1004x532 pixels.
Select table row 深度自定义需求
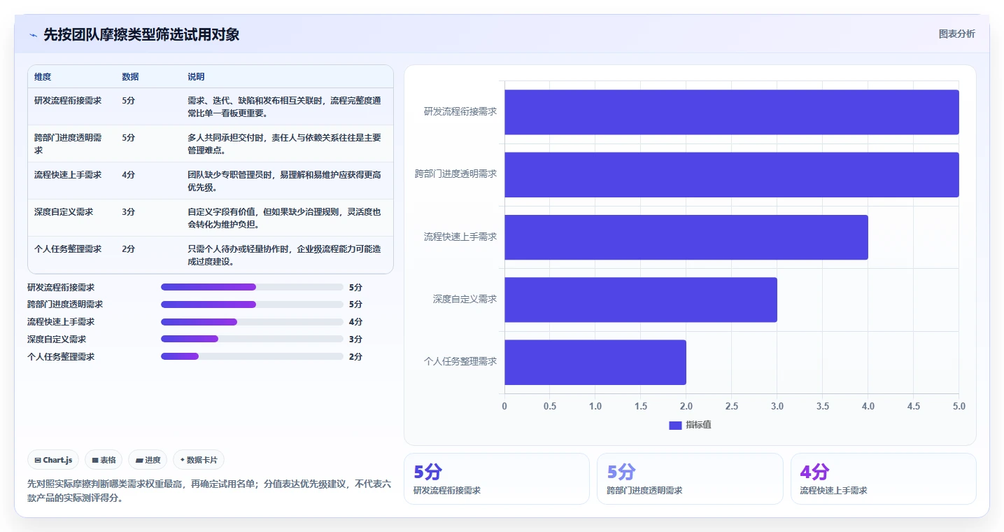coord(211,218)
